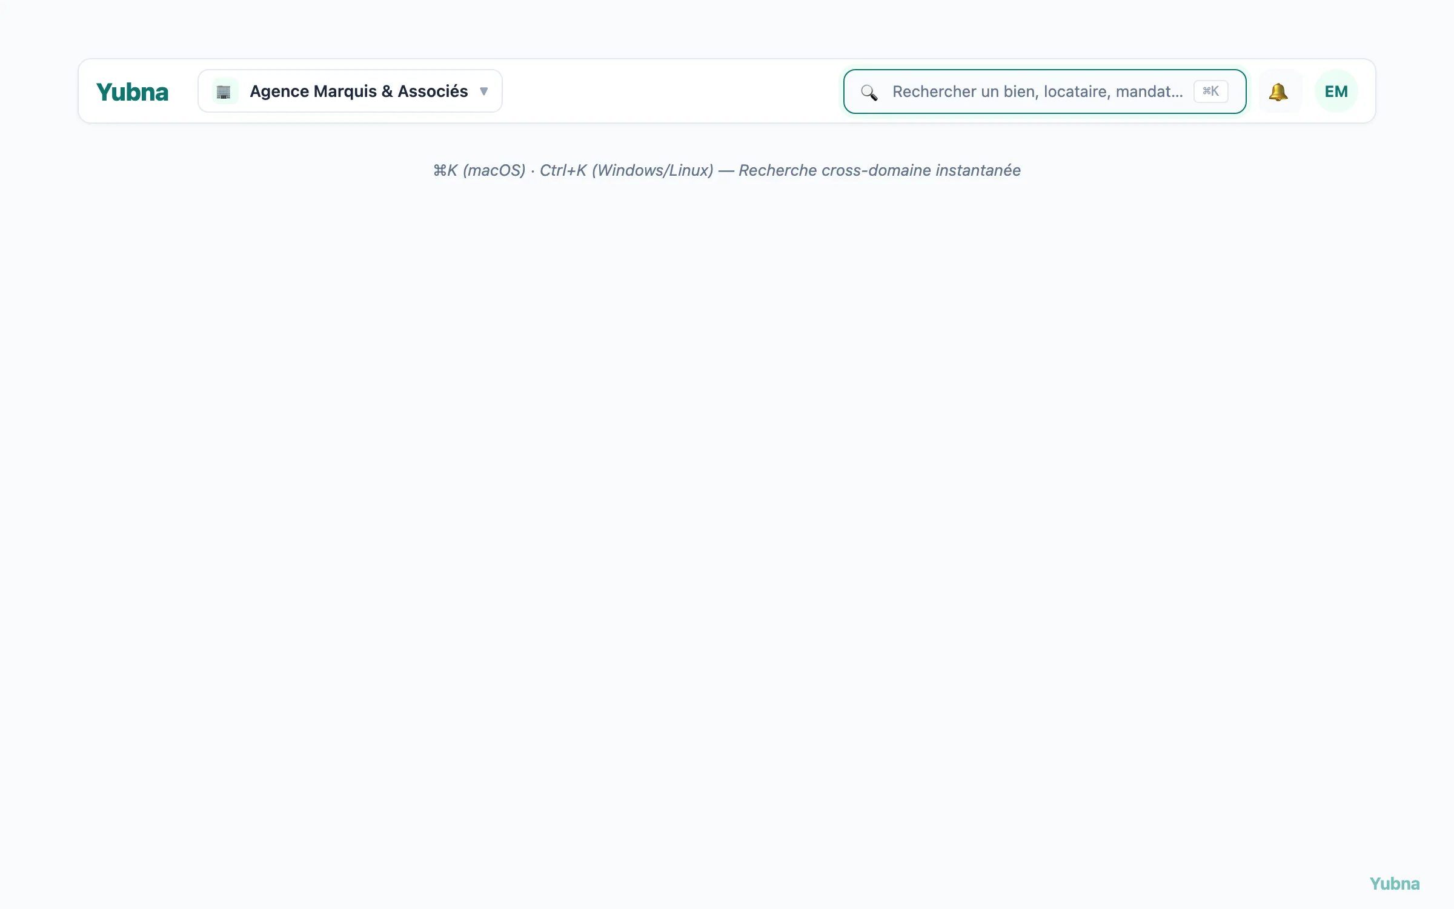Open the profile via EM initials

[x=1336, y=92]
